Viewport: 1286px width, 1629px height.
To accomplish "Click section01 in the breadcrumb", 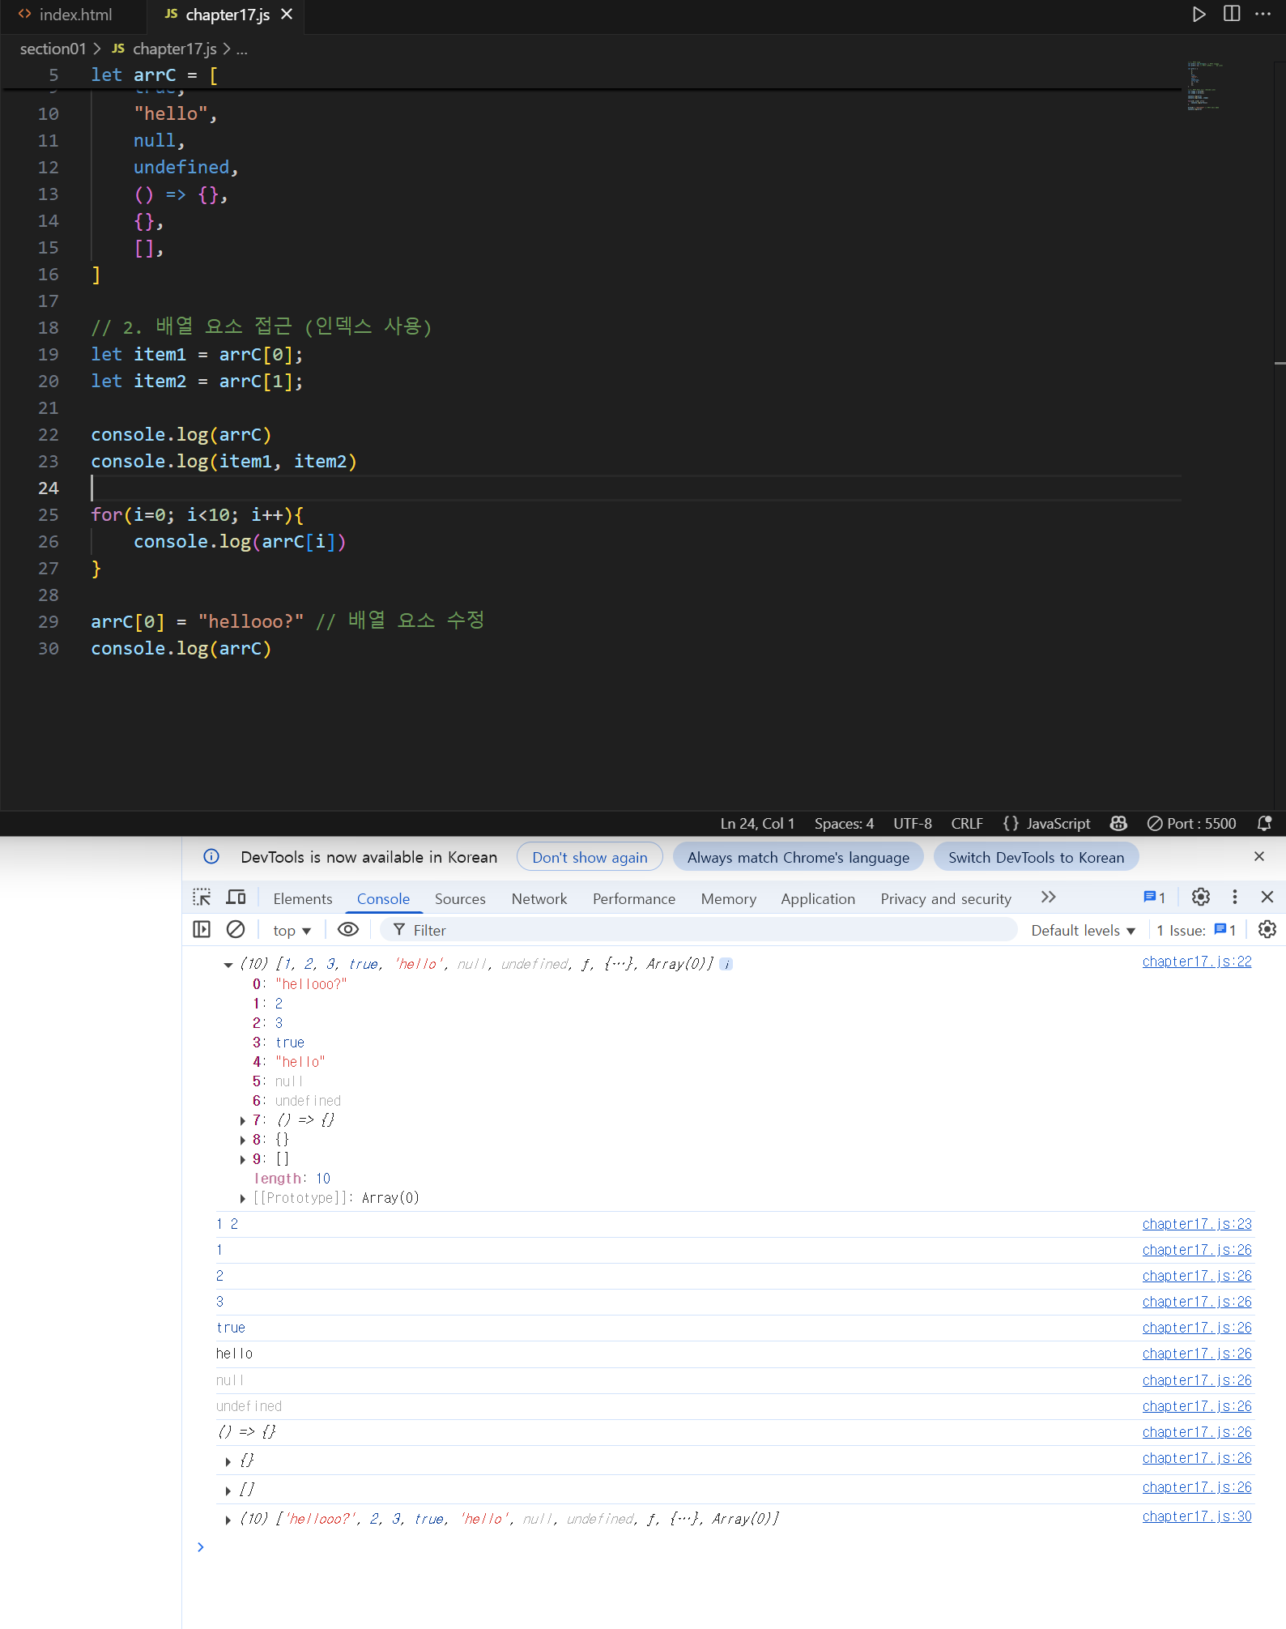I will tap(53, 49).
